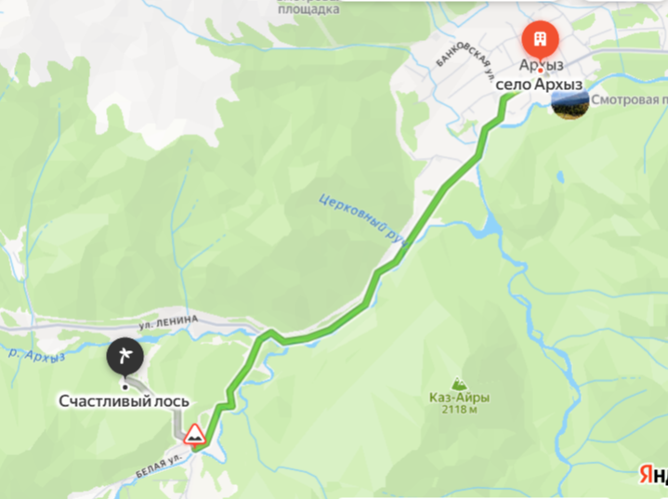
Task: Open the Смотровая площадка photo thumbnail
Action: pyautogui.click(x=570, y=104)
